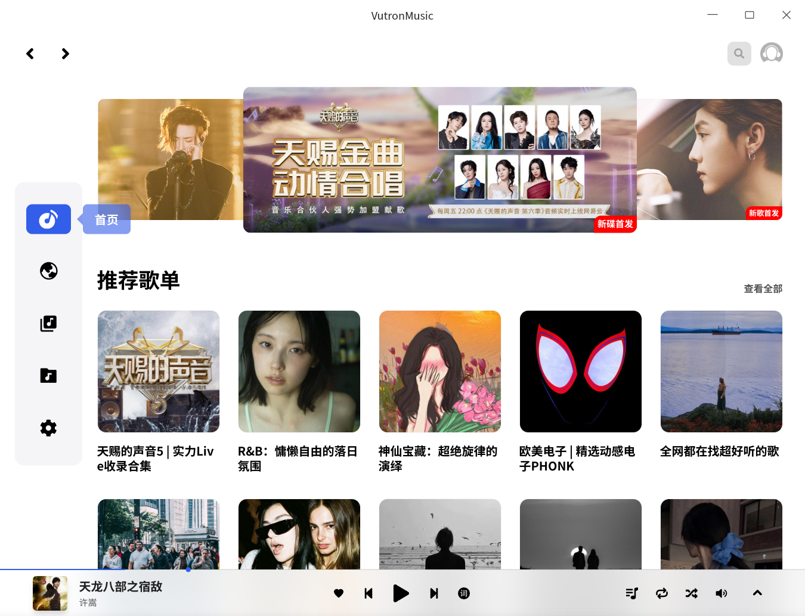Play the current song
This screenshot has height=616, width=805.
click(x=401, y=593)
